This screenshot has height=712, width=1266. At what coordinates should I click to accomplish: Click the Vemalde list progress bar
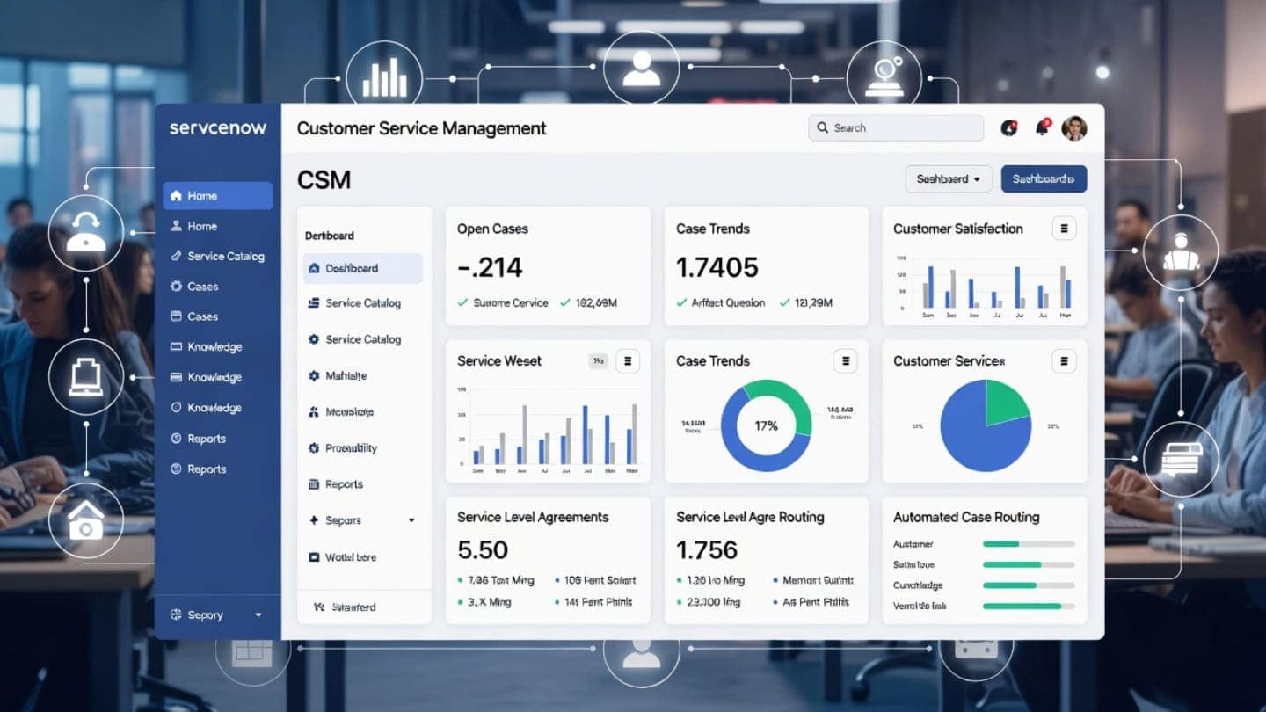[x=1029, y=606]
